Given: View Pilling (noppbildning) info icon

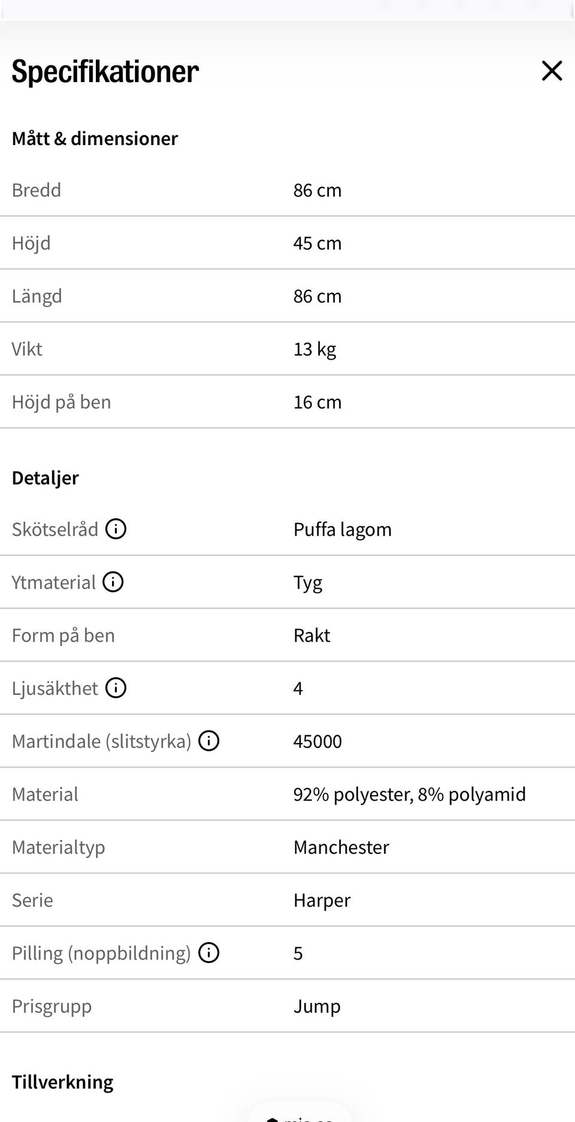Looking at the screenshot, I should [208, 952].
